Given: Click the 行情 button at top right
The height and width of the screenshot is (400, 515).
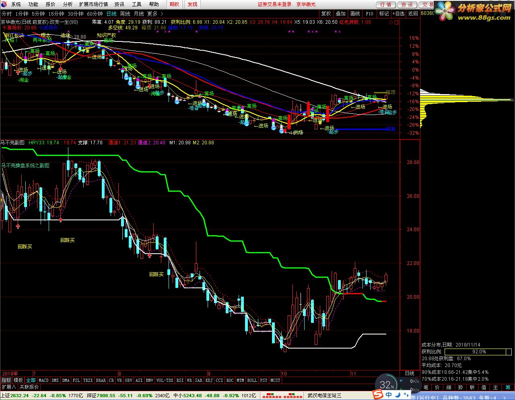Looking at the screenshot, I should pyautogui.click(x=386, y=4).
